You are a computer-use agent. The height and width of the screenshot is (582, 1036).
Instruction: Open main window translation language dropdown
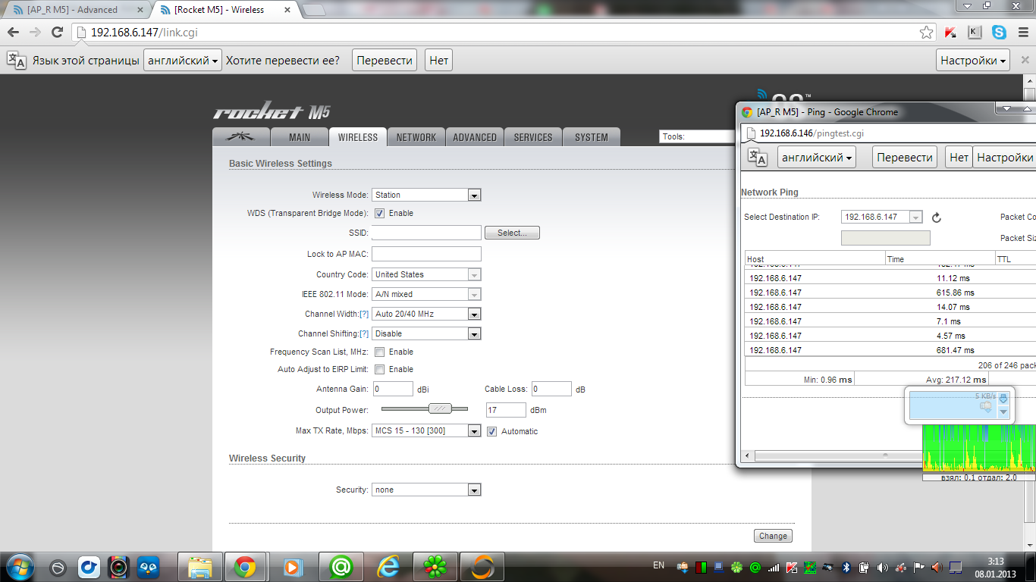(183, 61)
